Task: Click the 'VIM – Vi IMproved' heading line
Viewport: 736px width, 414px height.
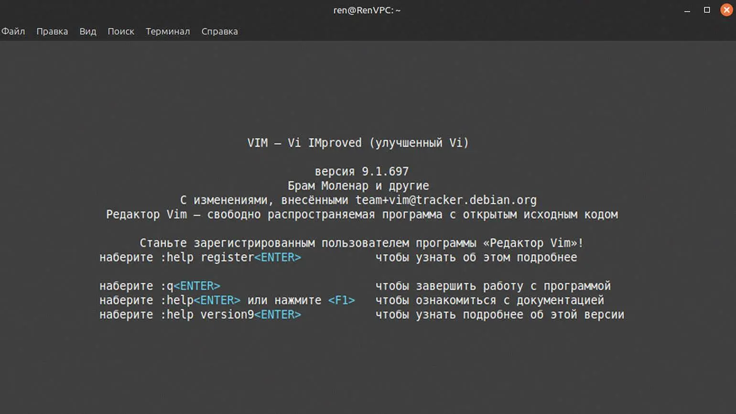Action: (x=358, y=143)
